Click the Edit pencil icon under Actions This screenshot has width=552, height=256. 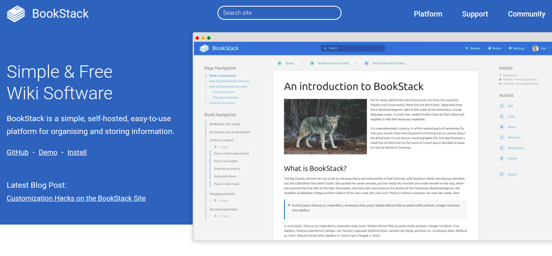(x=502, y=106)
